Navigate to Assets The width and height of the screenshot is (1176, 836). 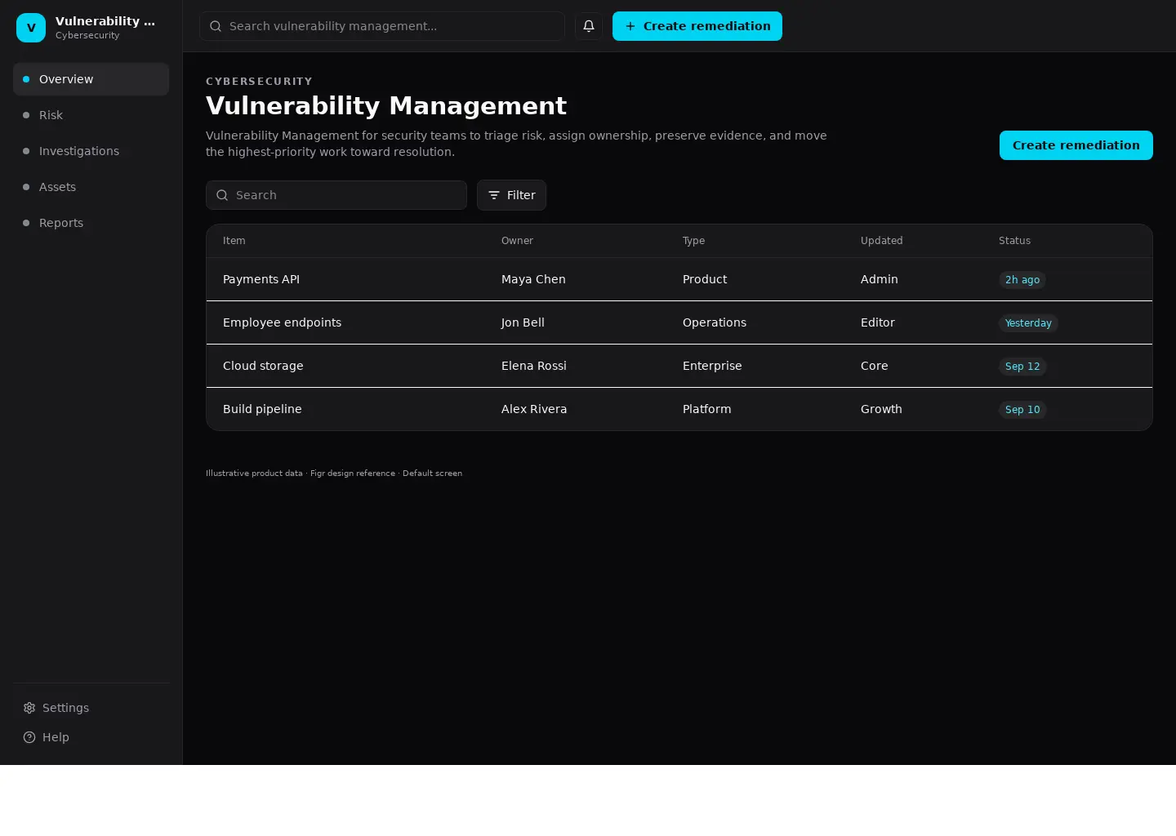(x=91, y=187)
